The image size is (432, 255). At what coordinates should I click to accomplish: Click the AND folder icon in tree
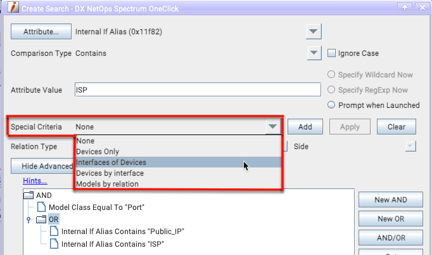[x=29, y=196]
